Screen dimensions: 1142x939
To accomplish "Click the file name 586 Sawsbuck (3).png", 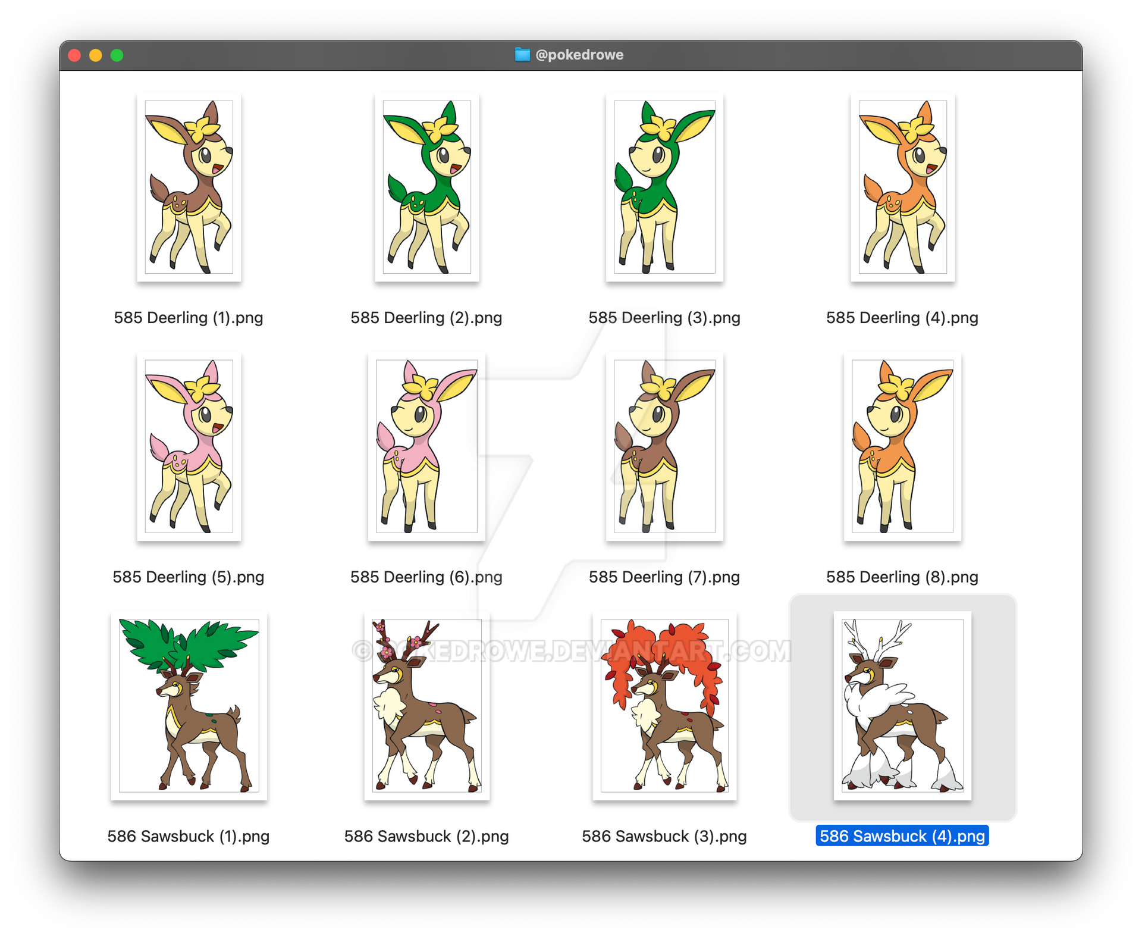I will pos(664,837).
